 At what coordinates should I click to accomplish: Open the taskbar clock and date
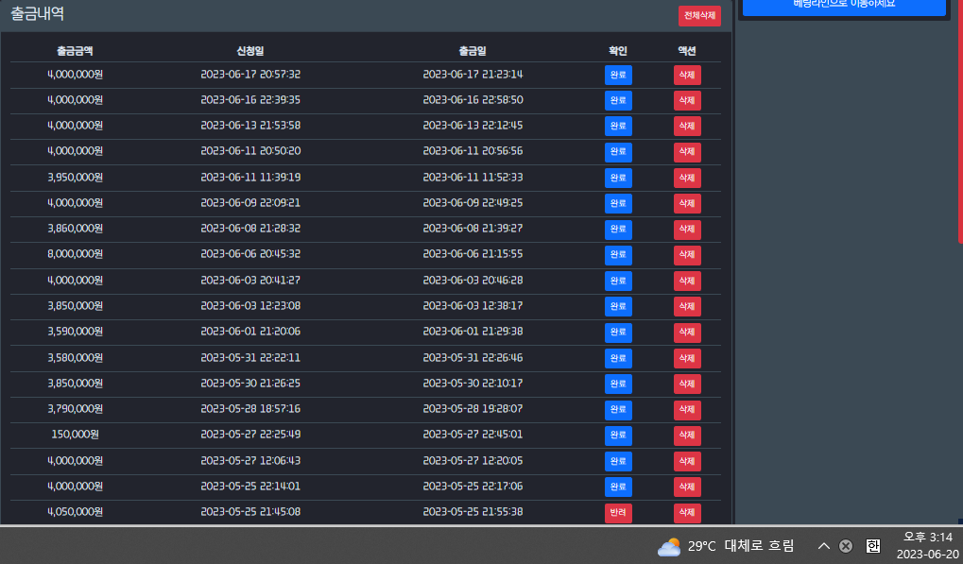click(x=927, y=546)
